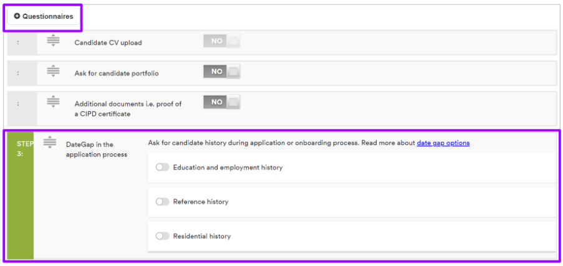Click the colon marker on portfolio row

coord(18,74)
